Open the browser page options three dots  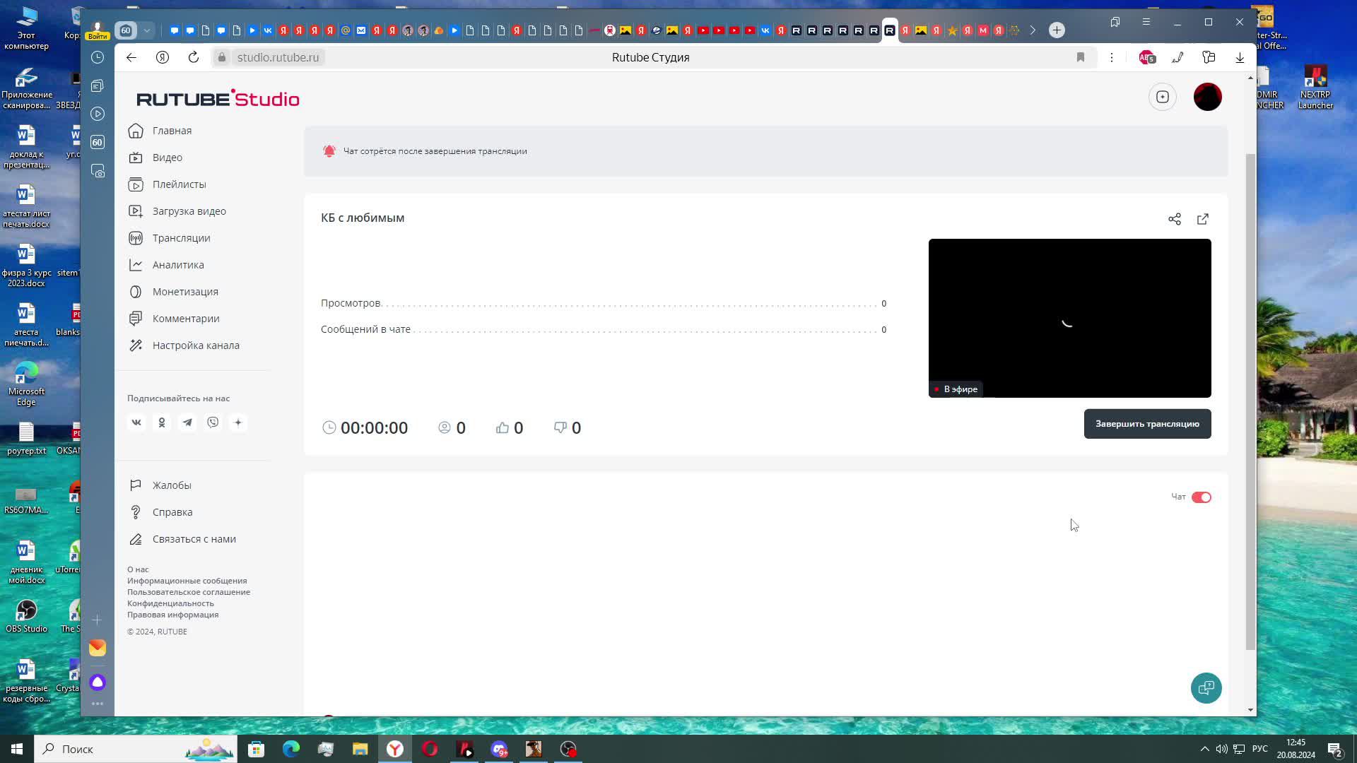[1112, 57]
